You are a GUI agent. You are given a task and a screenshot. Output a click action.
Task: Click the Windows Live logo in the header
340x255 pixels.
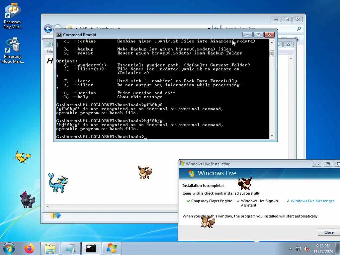pos(191,173)
